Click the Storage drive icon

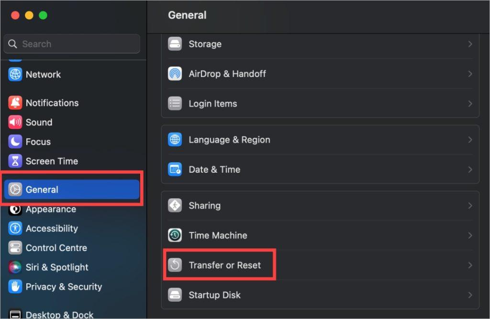[x=175, y=44]
